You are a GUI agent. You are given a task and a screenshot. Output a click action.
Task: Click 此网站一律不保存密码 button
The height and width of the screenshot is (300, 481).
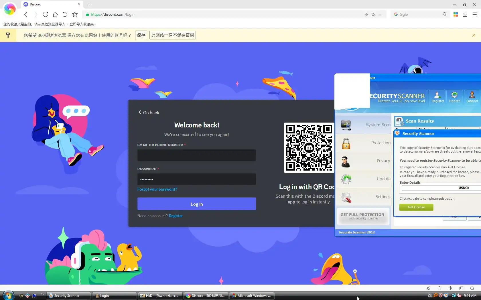(173, 35)
